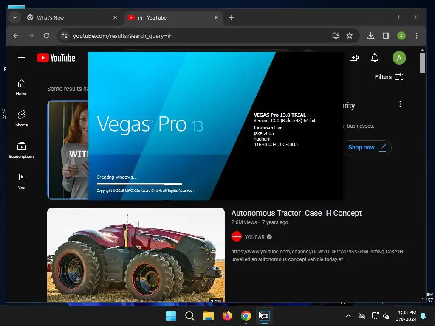Open the YouTube hamburger guide menu
The image size is (435, 326).
(22, 58)
